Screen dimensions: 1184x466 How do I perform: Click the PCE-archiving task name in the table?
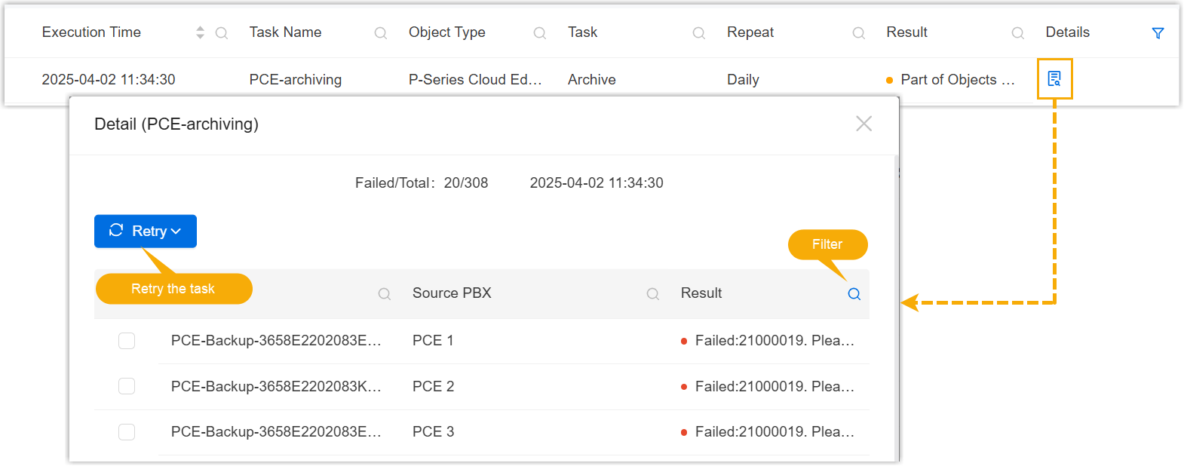(295, 80)
